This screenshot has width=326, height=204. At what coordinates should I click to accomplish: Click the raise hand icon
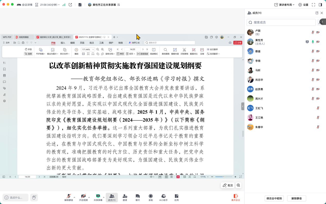point(34,197)
